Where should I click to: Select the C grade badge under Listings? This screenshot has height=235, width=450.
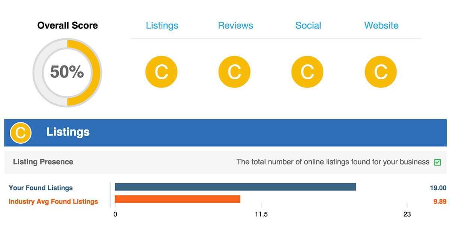[x=161, y=71]
